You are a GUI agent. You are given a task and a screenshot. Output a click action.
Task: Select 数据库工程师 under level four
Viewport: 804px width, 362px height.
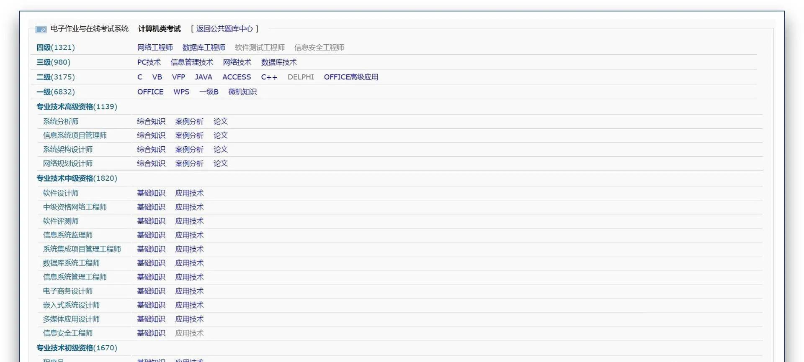pyautogui.click(x=204, y=47)
